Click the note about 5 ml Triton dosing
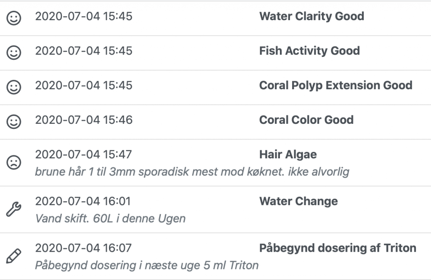Screen dimensions: 431x280 pos(146,266)
